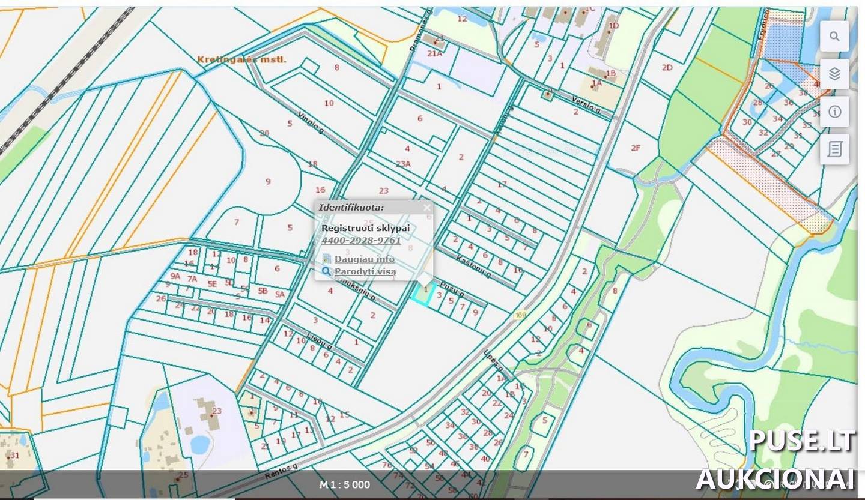Open parcel link 4400-2928-9761
Screen dimensions: 865x500
[361, 240]
